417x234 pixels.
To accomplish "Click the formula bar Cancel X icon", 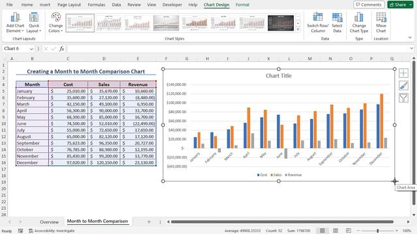I will point(46,49).
